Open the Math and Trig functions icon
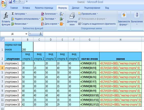The height and width of the screenshot is (110, 144). (62, 19)
